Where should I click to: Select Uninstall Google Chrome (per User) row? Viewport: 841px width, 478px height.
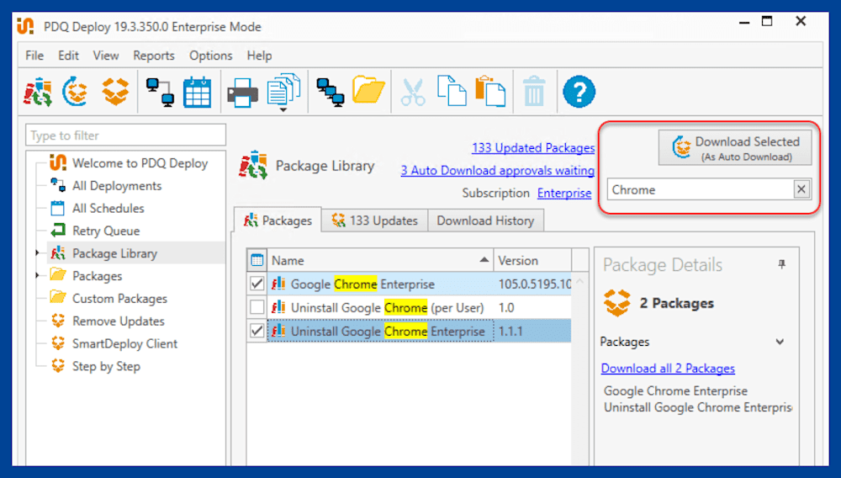click(x=387, y=307)
